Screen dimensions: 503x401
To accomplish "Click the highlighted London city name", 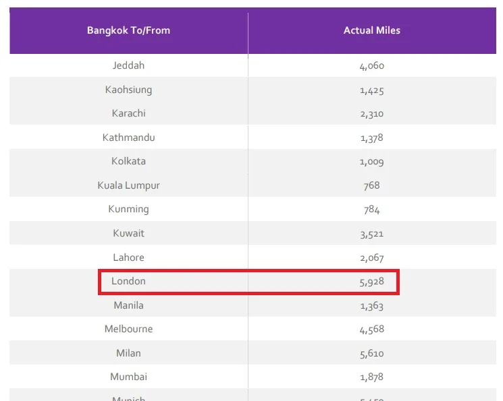I will tap(129, 281).
